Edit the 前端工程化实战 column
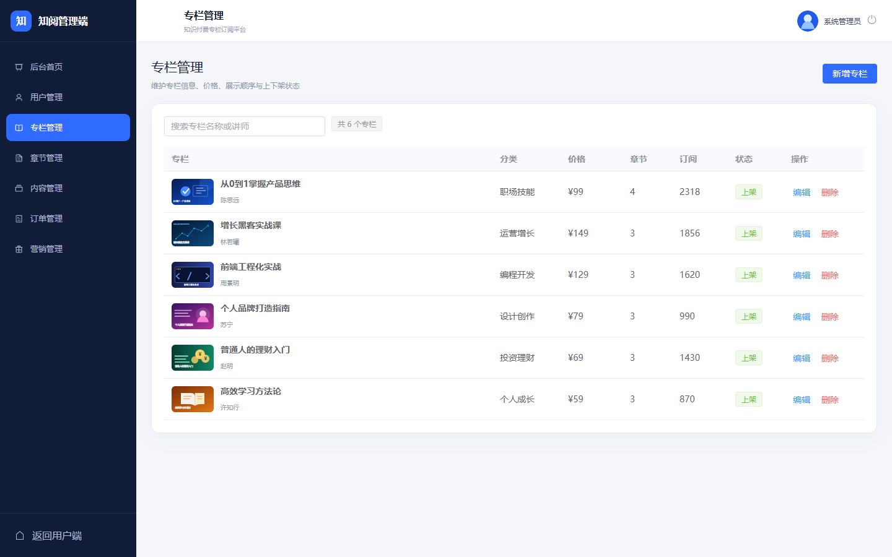 pyautogui.click(x=802, y=275)
